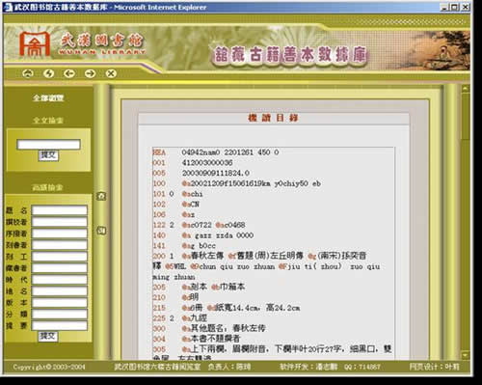Open the 全部瀏覽 browse-all link
This screenshot has height=385, width=482.
pyautogui.click(x=48, y=98)
